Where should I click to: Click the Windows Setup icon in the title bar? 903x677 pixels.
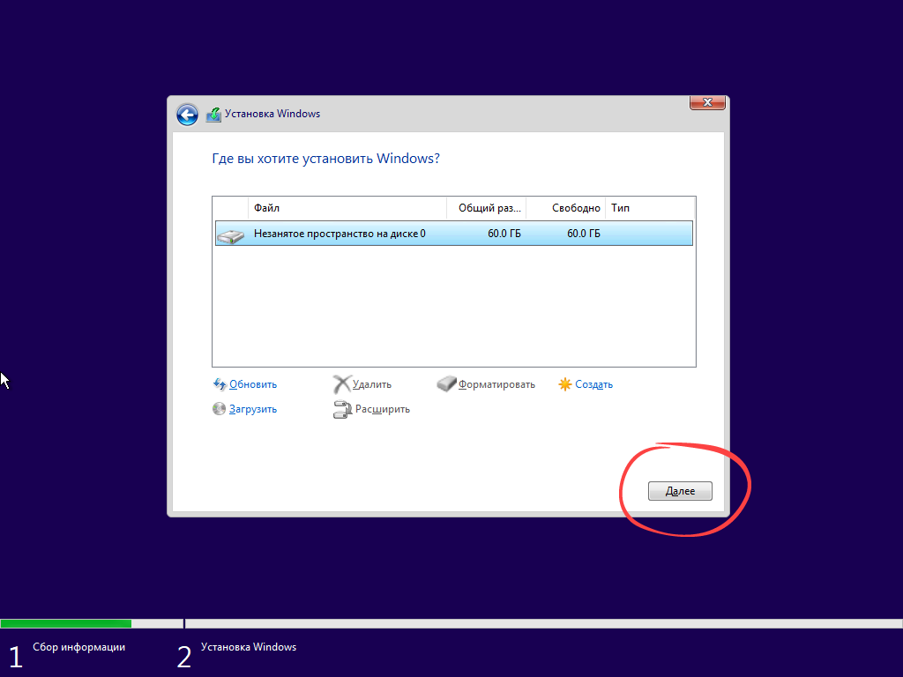point(213,114)
